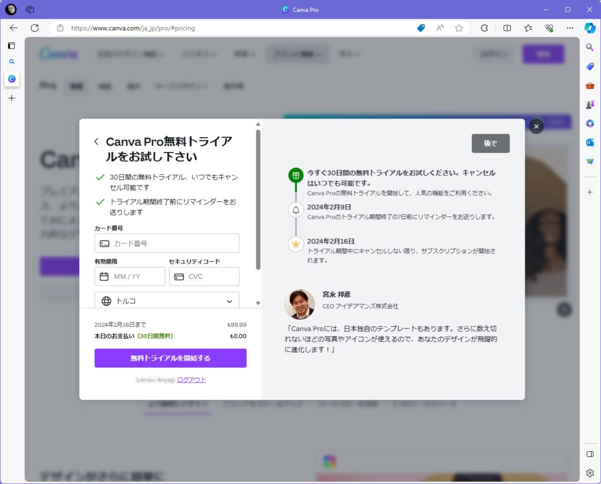601x484 pixels.
Task: Add this page to favorites with star icon
Action: [x=459, y=28]
